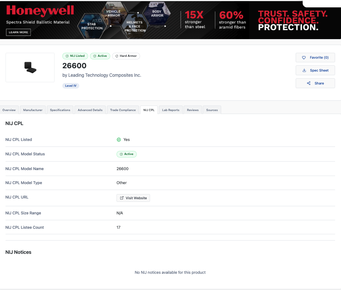The image size is (341, 290).
Task: Select the Advanced Details tab
Action: (x=90, y=110)
